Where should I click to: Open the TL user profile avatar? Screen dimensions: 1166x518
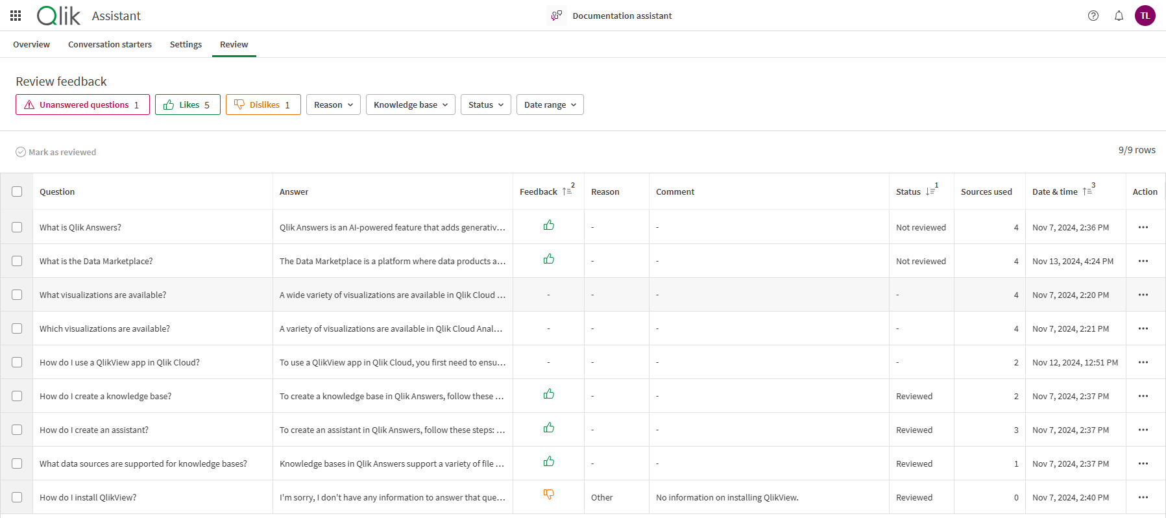coord(1145,16)
